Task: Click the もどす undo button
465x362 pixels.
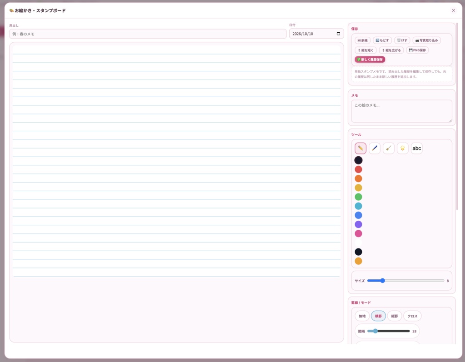Action: coord(382,40)
